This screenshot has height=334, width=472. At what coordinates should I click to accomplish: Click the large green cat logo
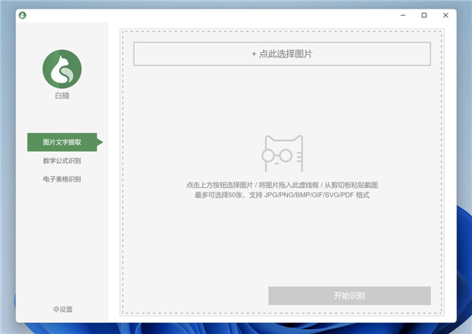62,69
